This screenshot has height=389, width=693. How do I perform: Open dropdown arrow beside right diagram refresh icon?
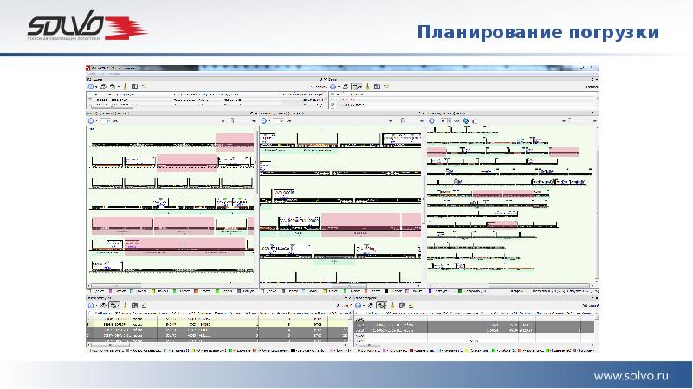coord(436,121)
